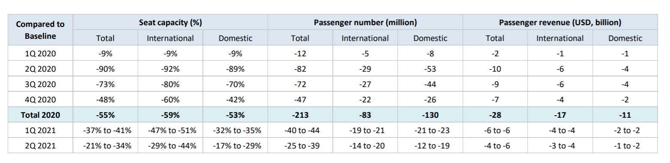Select the 'Total 2020' row label
The width and height of the screenshot is (670, 163).
point(40,115)
